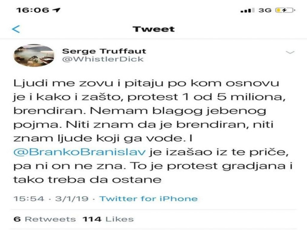This screenshot has height=230, width=307.
Task: Tap the 3/1/19 tweet date
Action: click(x=72, y=199)
